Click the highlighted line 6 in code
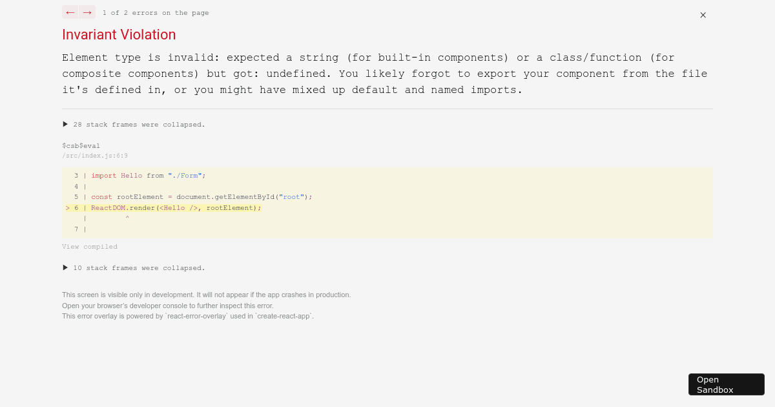 [176, 207]
